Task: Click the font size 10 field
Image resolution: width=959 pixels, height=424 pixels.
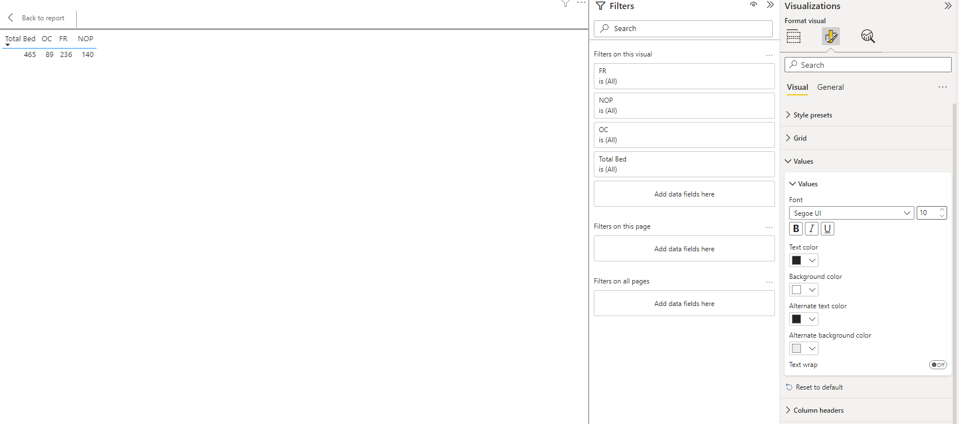Action: click(927, 213)
